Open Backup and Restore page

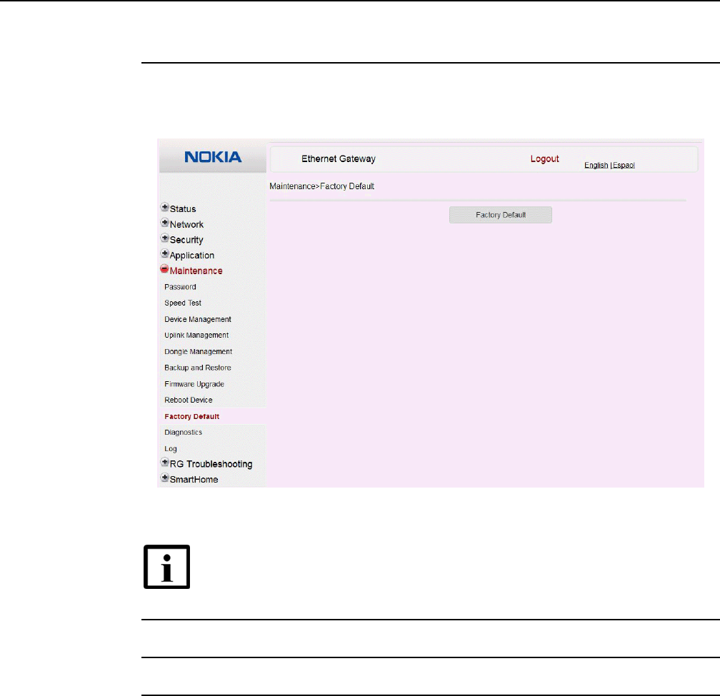pyautogui.click(x=198, y=368)
